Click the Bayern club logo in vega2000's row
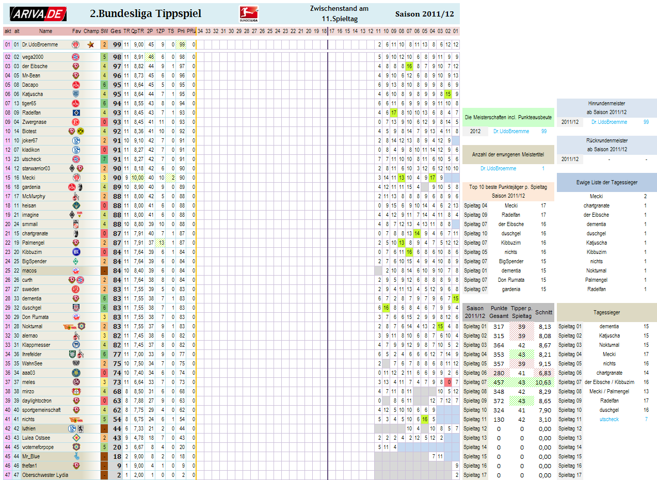The height and width of the screenshot is (480, 657). pyautogui.click(x=76, y=57)
